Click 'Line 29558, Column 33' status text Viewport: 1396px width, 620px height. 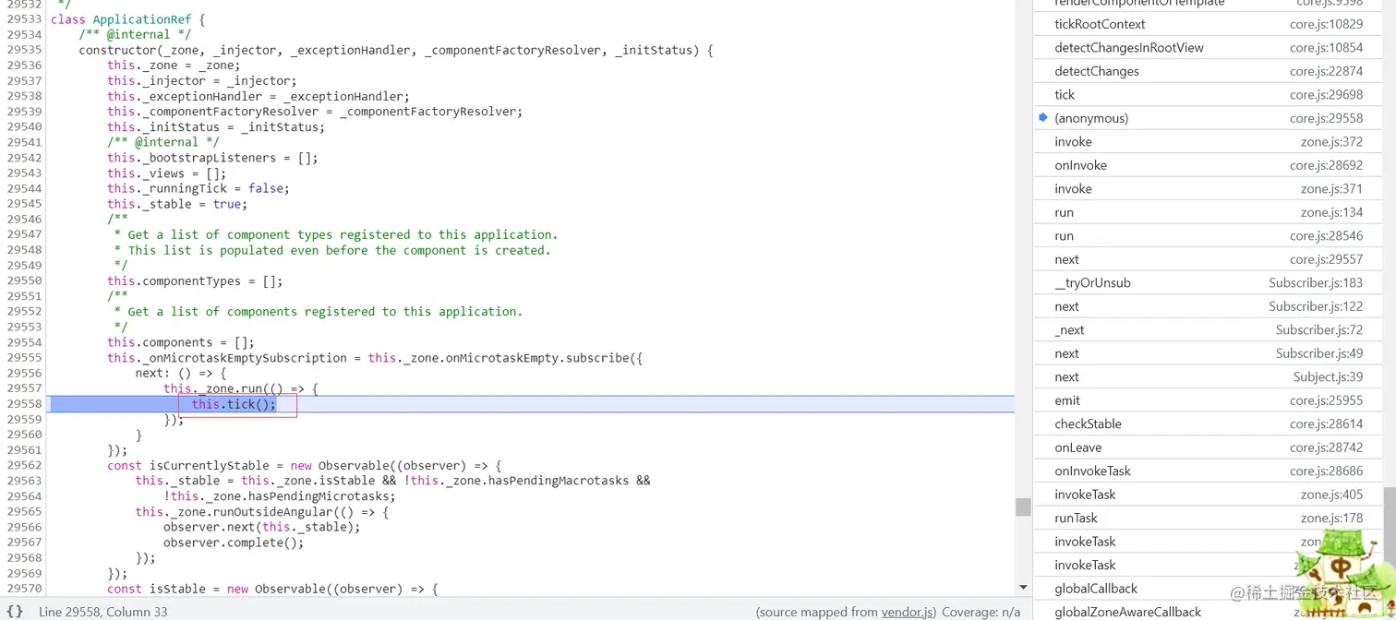(x=103, y=612)
